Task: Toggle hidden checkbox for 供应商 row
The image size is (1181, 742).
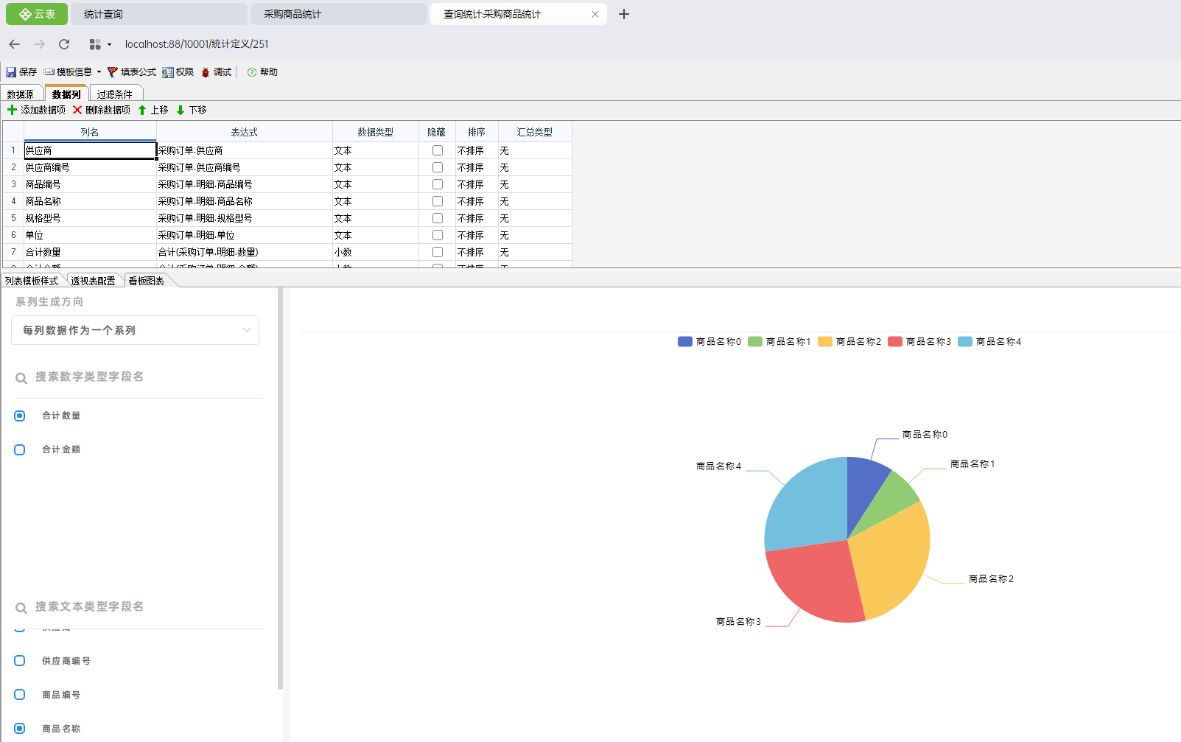Action: pyautogui.click(x=438, y=150)
